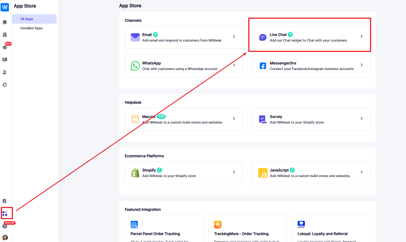This screenshot has height=242, width=406.
Task: Select the All Apps tab
Action: (x=34, y=19)
